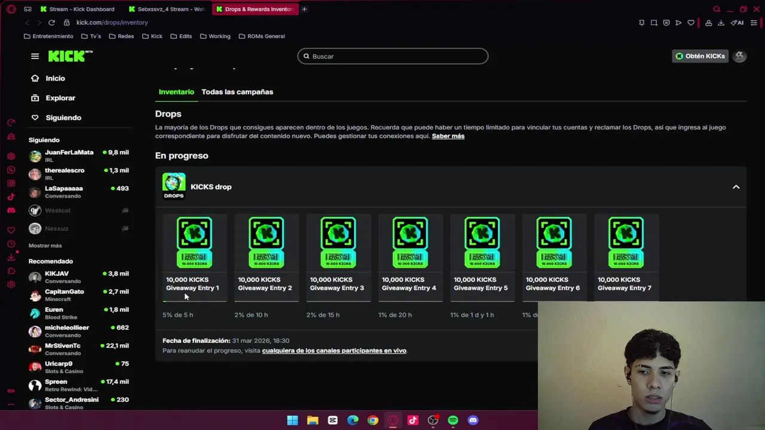This screenshot has width=765, height=430.
Task: Follow the Saber más link
Action: [448, 136]
